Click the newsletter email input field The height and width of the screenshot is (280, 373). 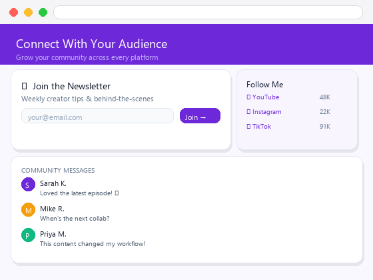click(97, 116)
